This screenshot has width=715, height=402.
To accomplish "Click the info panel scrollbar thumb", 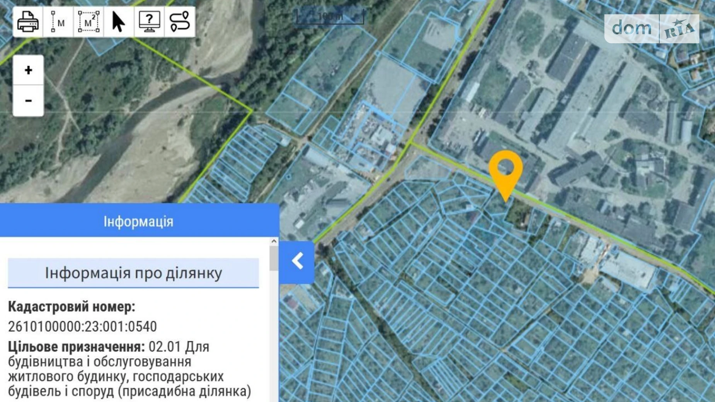I will pos(274,259).
